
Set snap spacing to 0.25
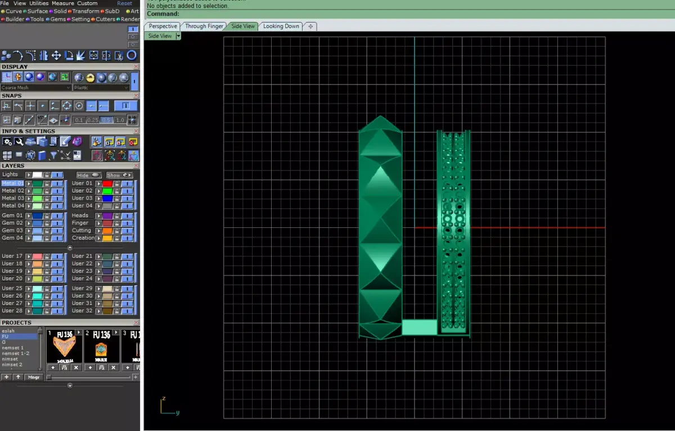tap(92, 120)
